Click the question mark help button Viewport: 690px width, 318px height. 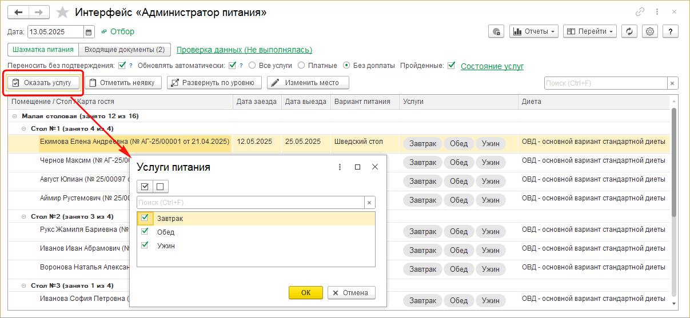[x=670, y=31]
